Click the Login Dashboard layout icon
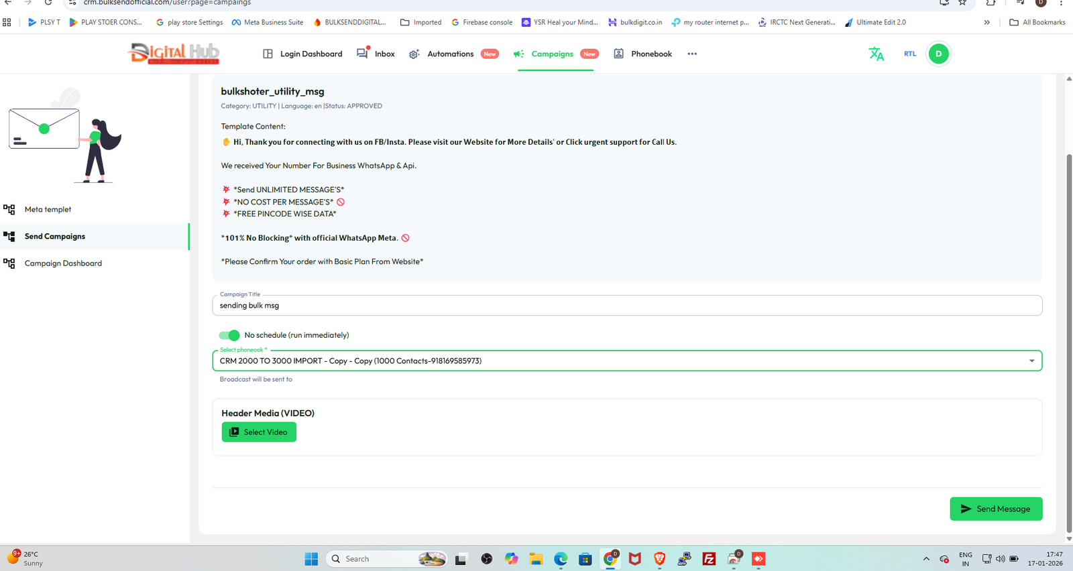The image size is (1073, 571). 268,54
